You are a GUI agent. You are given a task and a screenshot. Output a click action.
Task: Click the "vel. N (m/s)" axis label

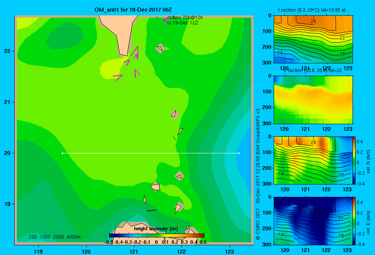point(368,162)
